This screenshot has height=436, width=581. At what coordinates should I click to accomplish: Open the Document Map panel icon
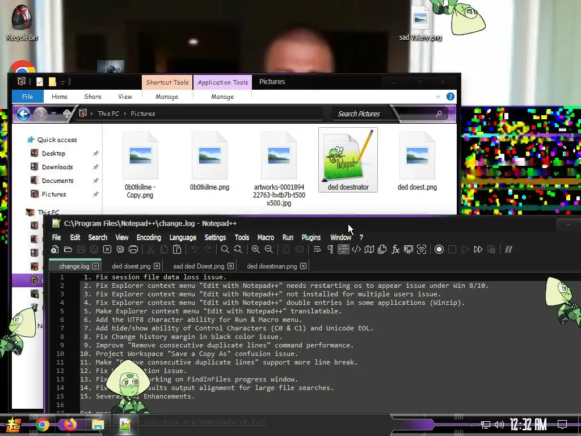click(369, 250)
